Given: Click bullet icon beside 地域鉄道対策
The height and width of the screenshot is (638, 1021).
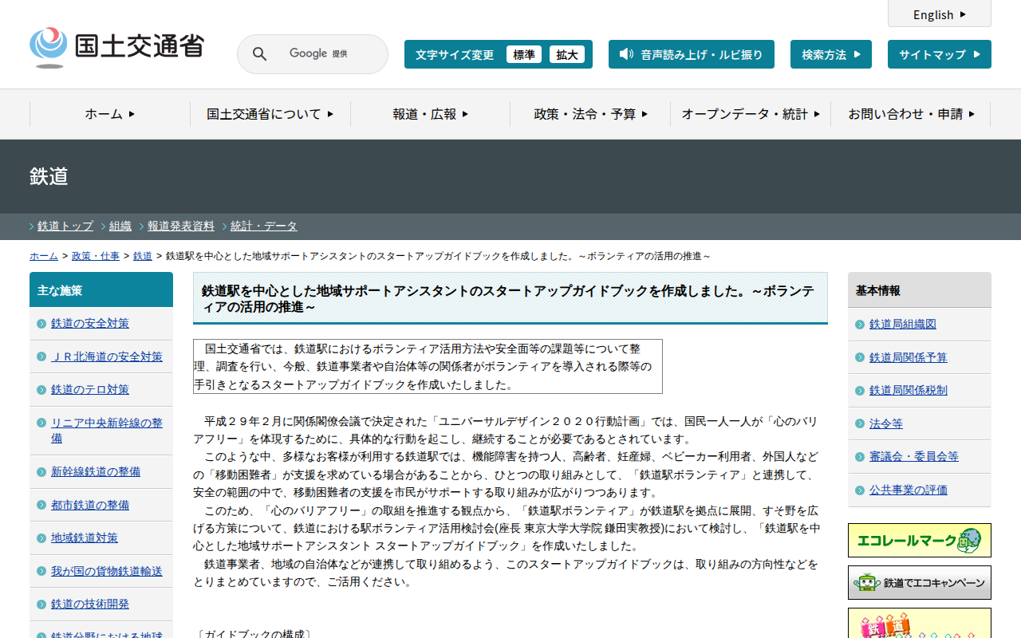Looking at the screenshot, I should (x=41, y=538).
